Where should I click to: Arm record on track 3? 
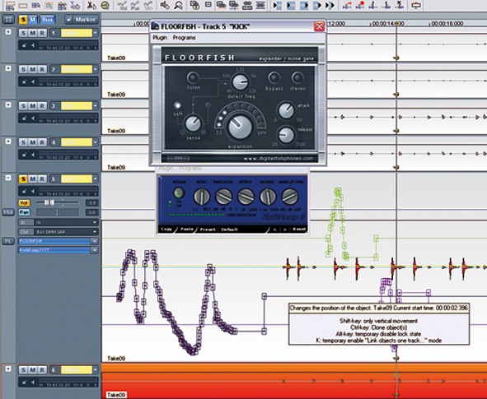(42, 106)
